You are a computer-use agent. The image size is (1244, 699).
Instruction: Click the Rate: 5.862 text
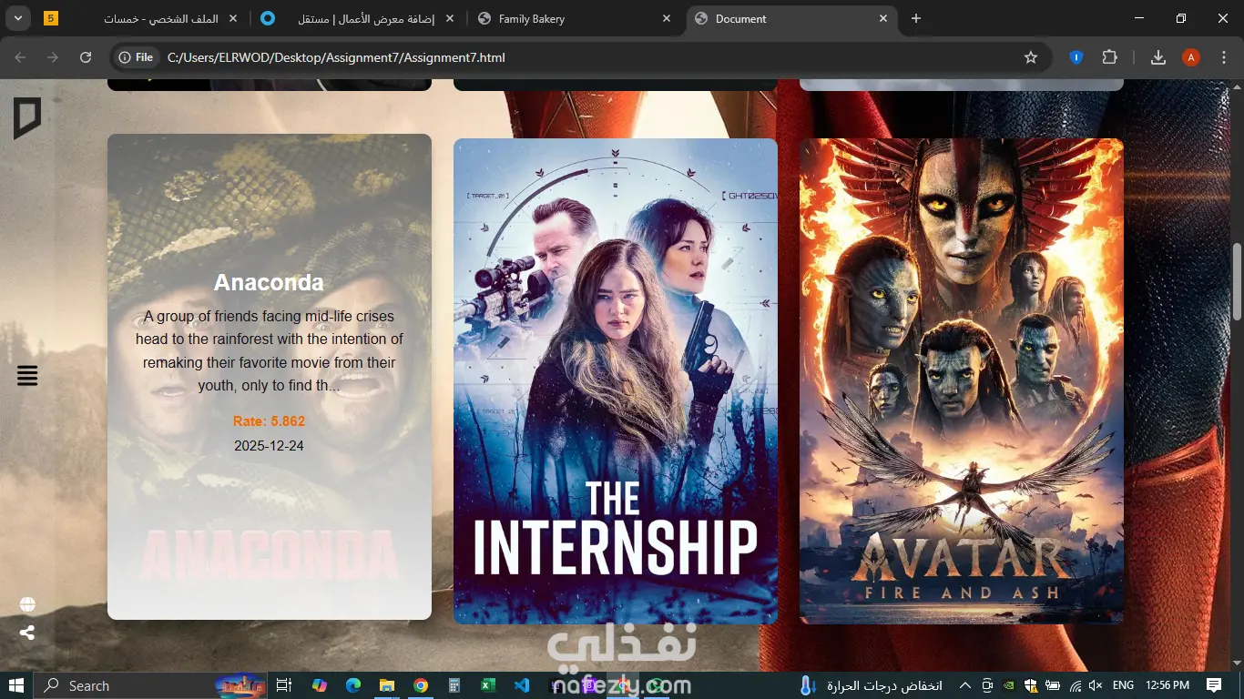[269, 421]
